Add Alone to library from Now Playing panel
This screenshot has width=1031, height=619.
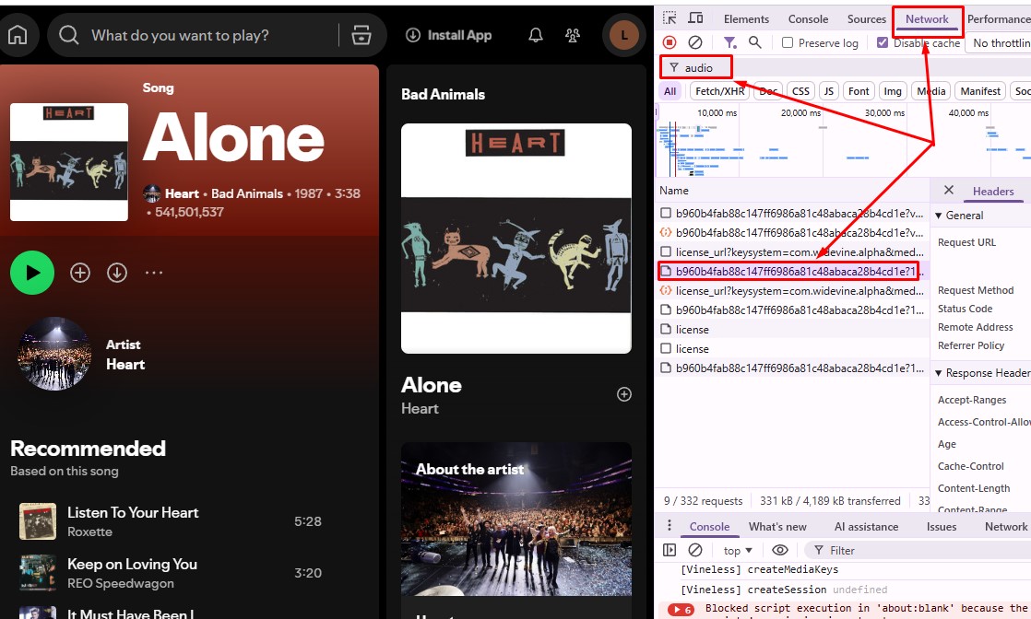tap(624, 394)
